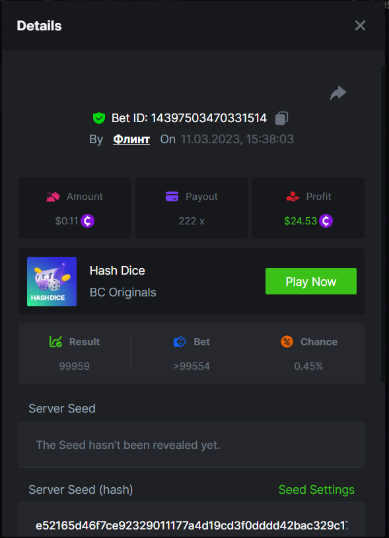Click the orange Chance percent icon

(x=287, y=342)
